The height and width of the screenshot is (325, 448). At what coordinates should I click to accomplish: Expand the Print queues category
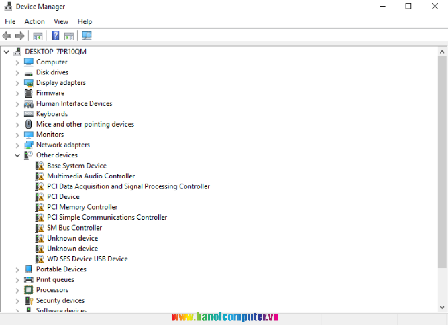(17, 280)
